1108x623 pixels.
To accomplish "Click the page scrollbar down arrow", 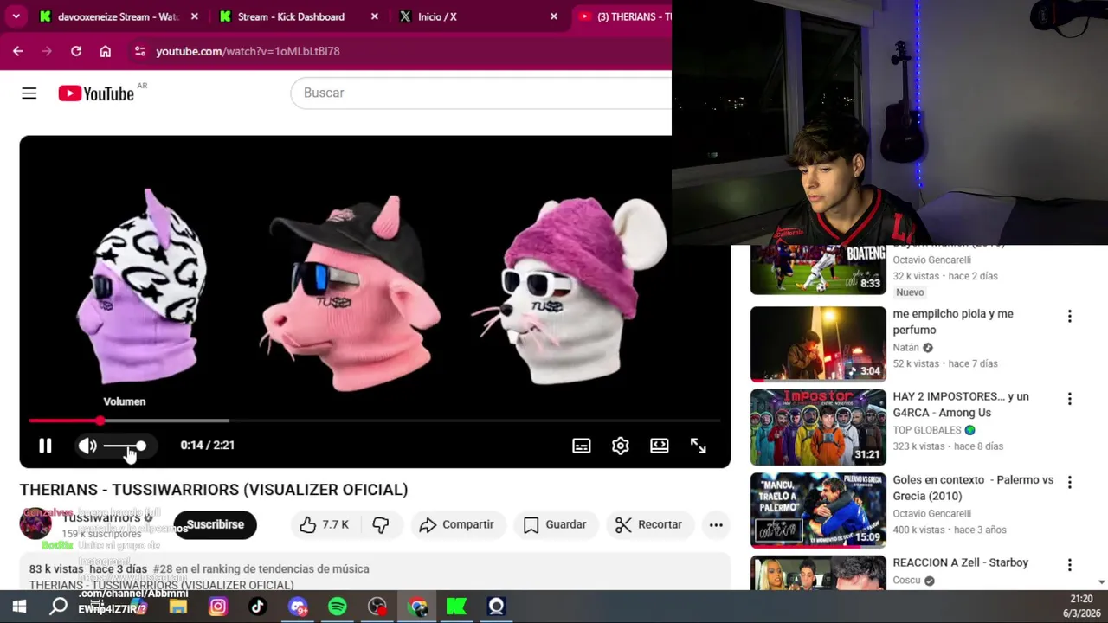I will pos(1101,582).
